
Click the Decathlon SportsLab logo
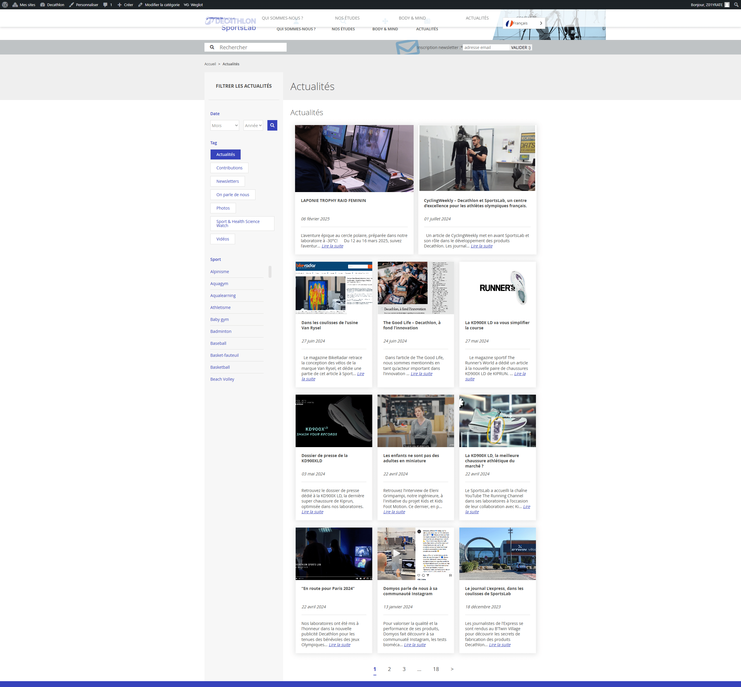231,24
